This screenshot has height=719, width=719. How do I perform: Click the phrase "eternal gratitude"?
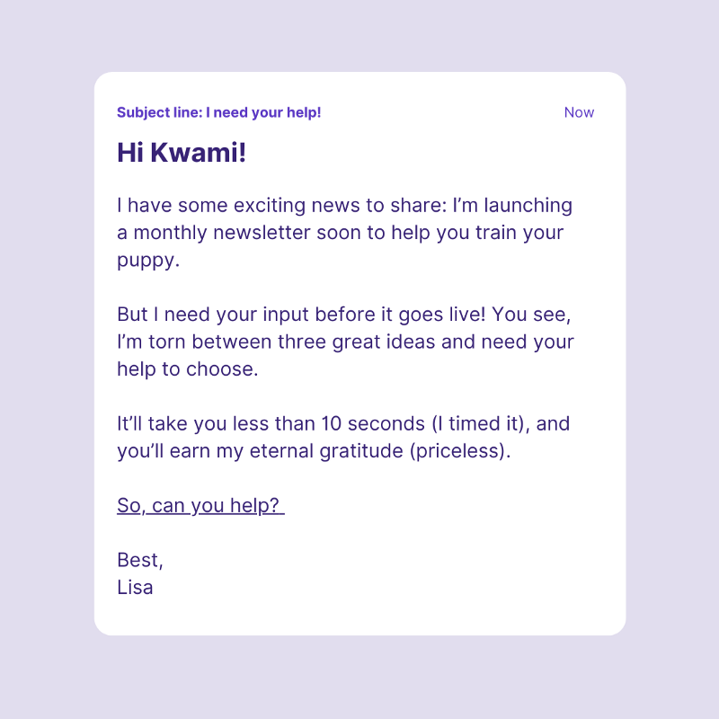(326, 451)
